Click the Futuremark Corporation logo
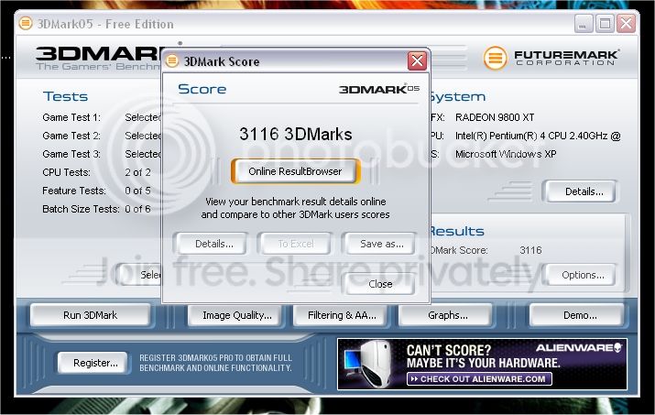The width and height of the screenshot is (655, 415). [x=551, y=58]
